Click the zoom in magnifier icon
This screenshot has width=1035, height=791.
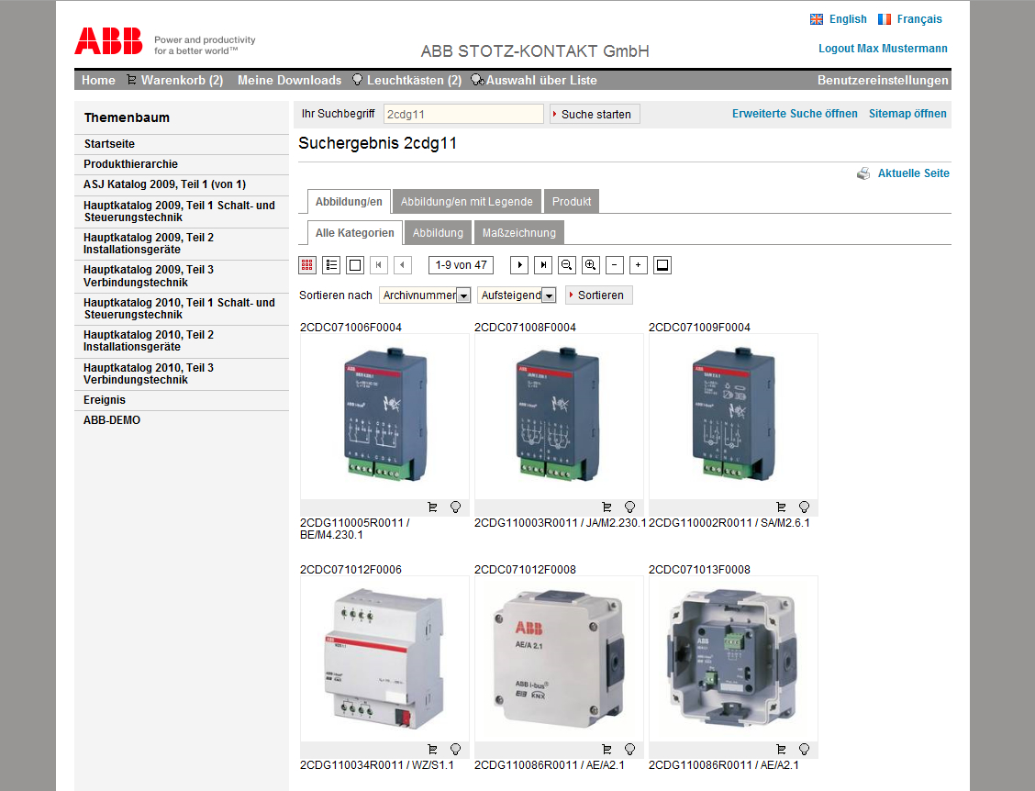coord(591,265)
